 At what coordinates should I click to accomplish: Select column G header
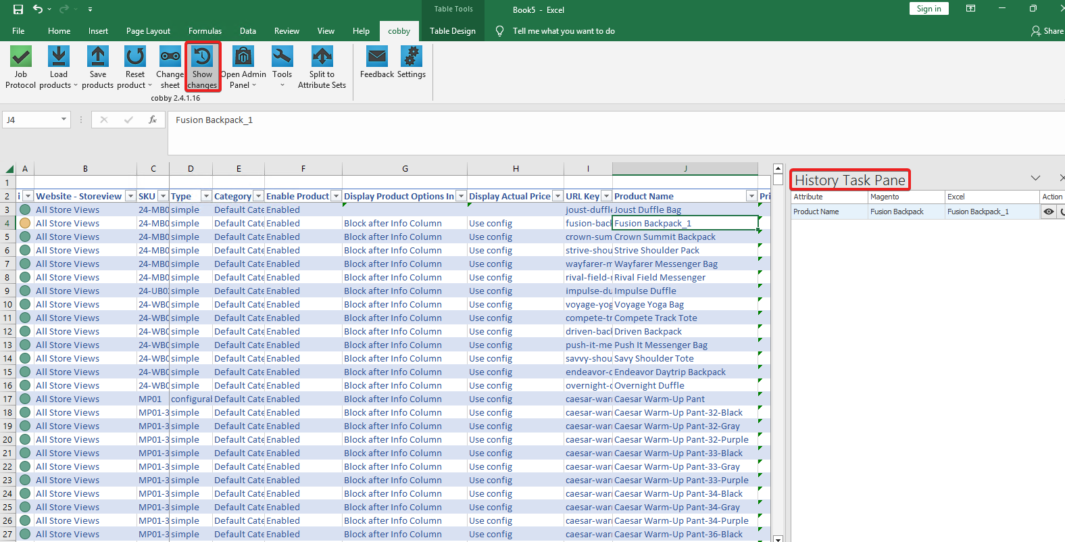pyautogui.click(x=405, y=169)
